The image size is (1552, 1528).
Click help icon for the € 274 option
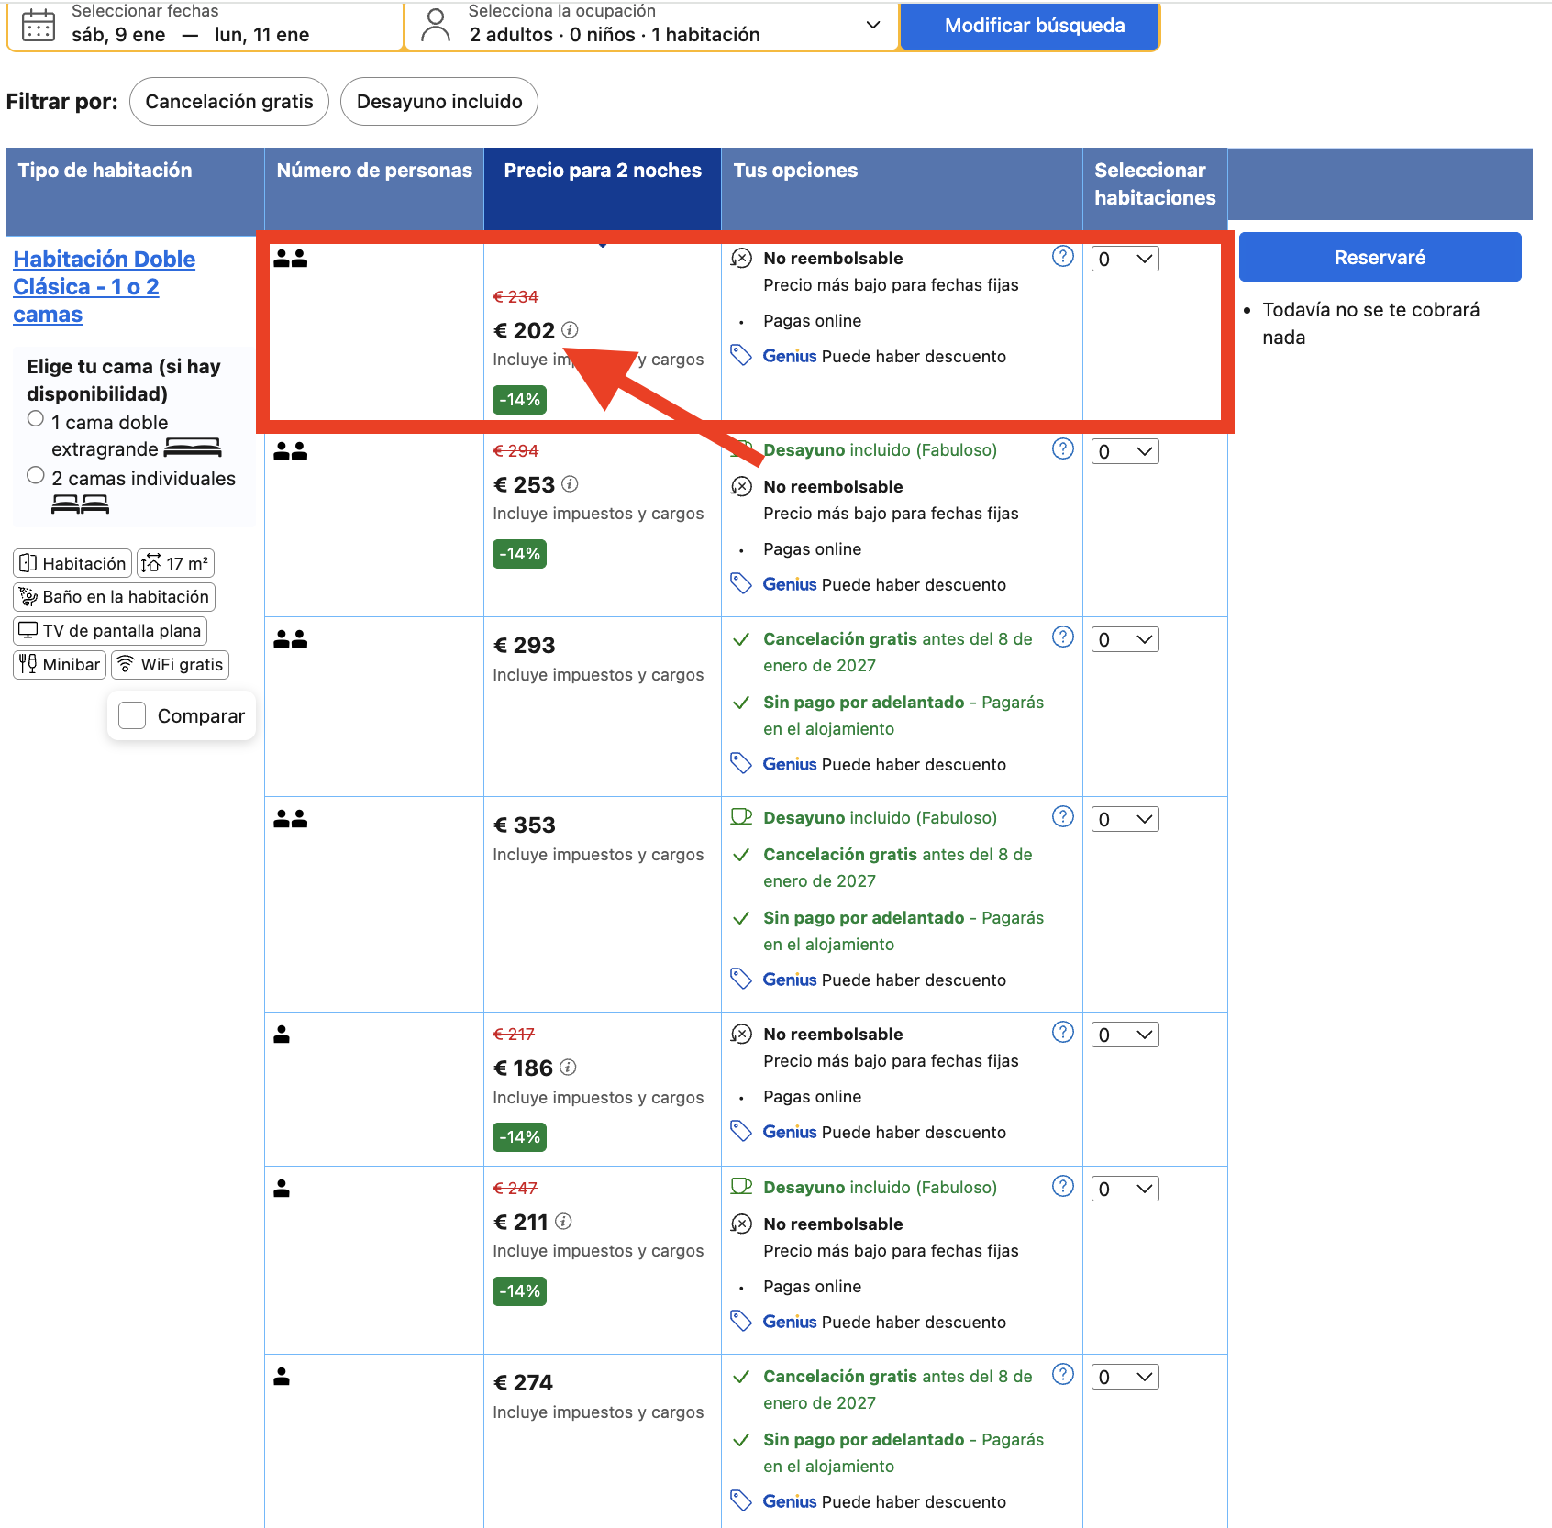1063,1375
